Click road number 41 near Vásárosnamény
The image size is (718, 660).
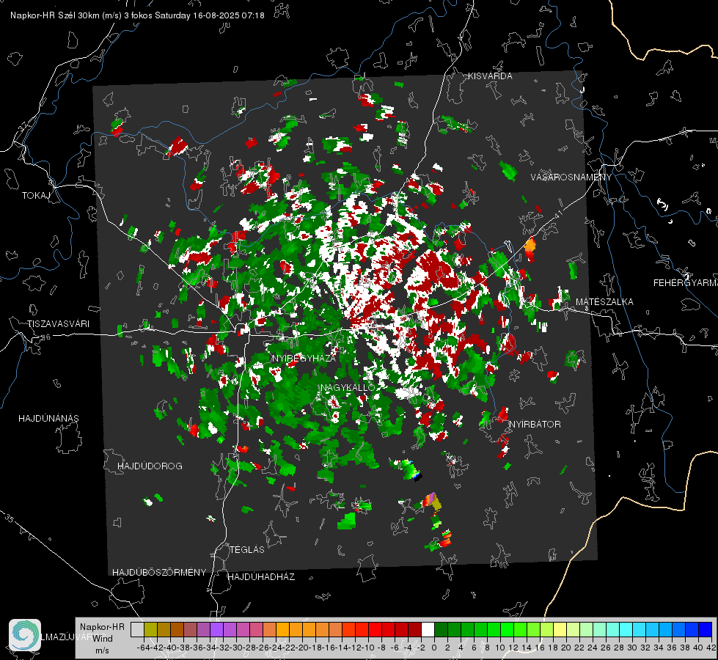pos(557,214)
